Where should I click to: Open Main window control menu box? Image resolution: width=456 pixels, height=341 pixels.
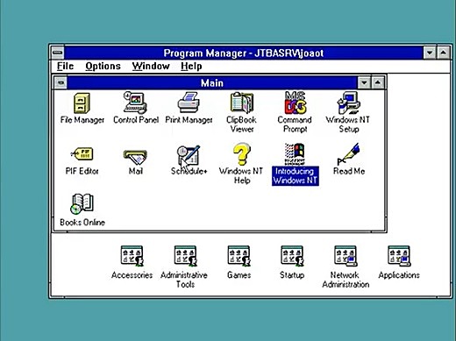pyautogui.click(x=61, y=83)
